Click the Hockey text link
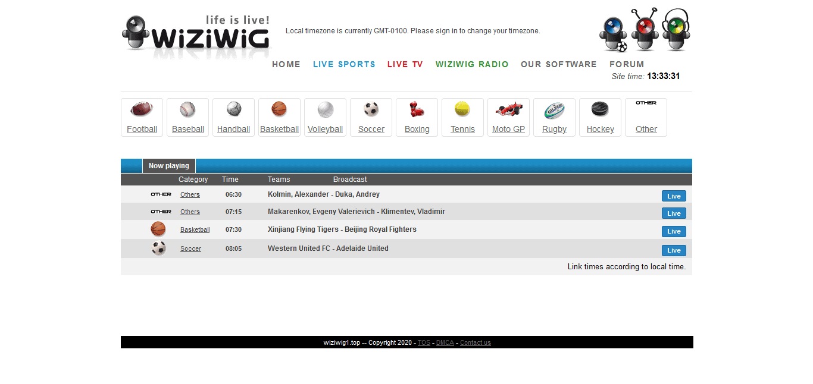 click(x=600, y=129)
